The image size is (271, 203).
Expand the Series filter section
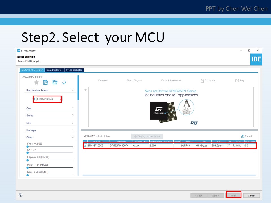73,116
